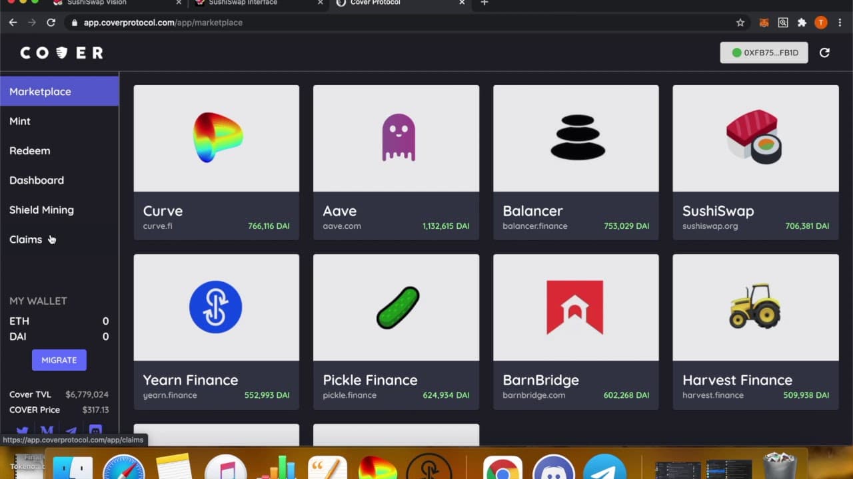Click the Cover TVL value $6,779,024

click(87, 395)
